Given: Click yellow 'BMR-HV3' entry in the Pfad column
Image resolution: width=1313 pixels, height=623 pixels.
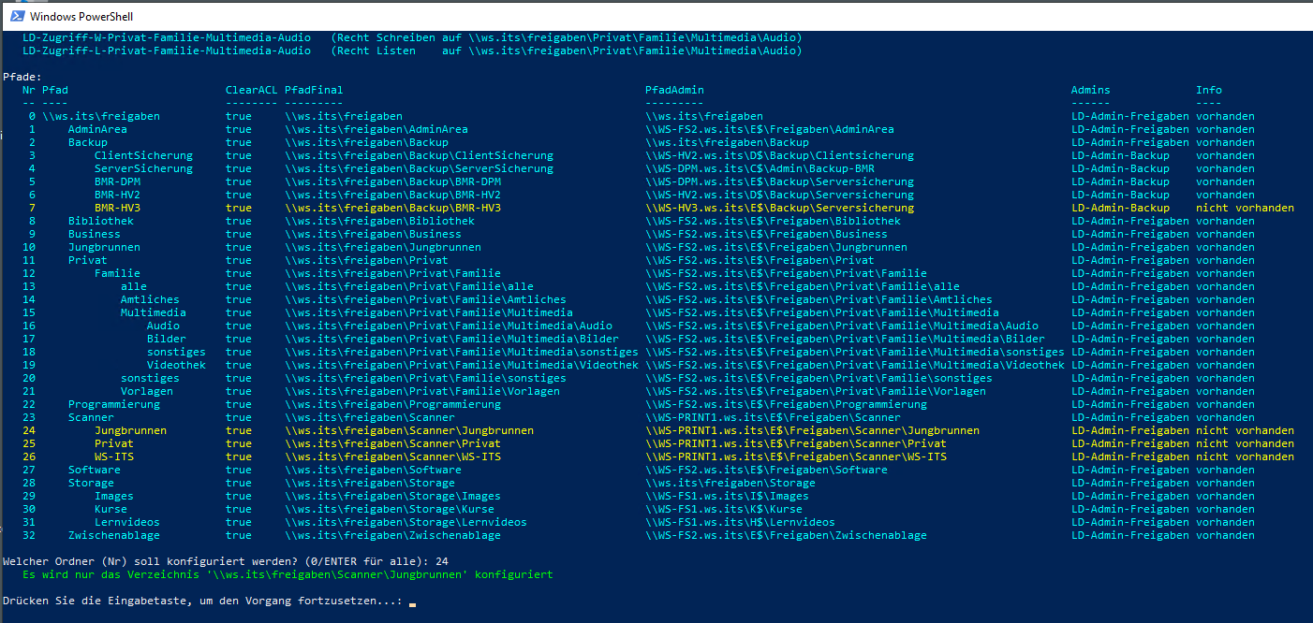Looking at the screenshot, I should 117,208.
